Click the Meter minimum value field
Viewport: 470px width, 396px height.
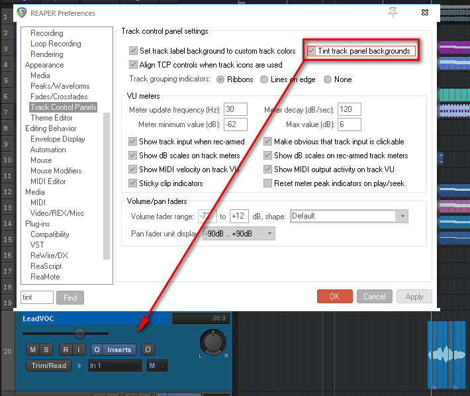click(236, 124)
